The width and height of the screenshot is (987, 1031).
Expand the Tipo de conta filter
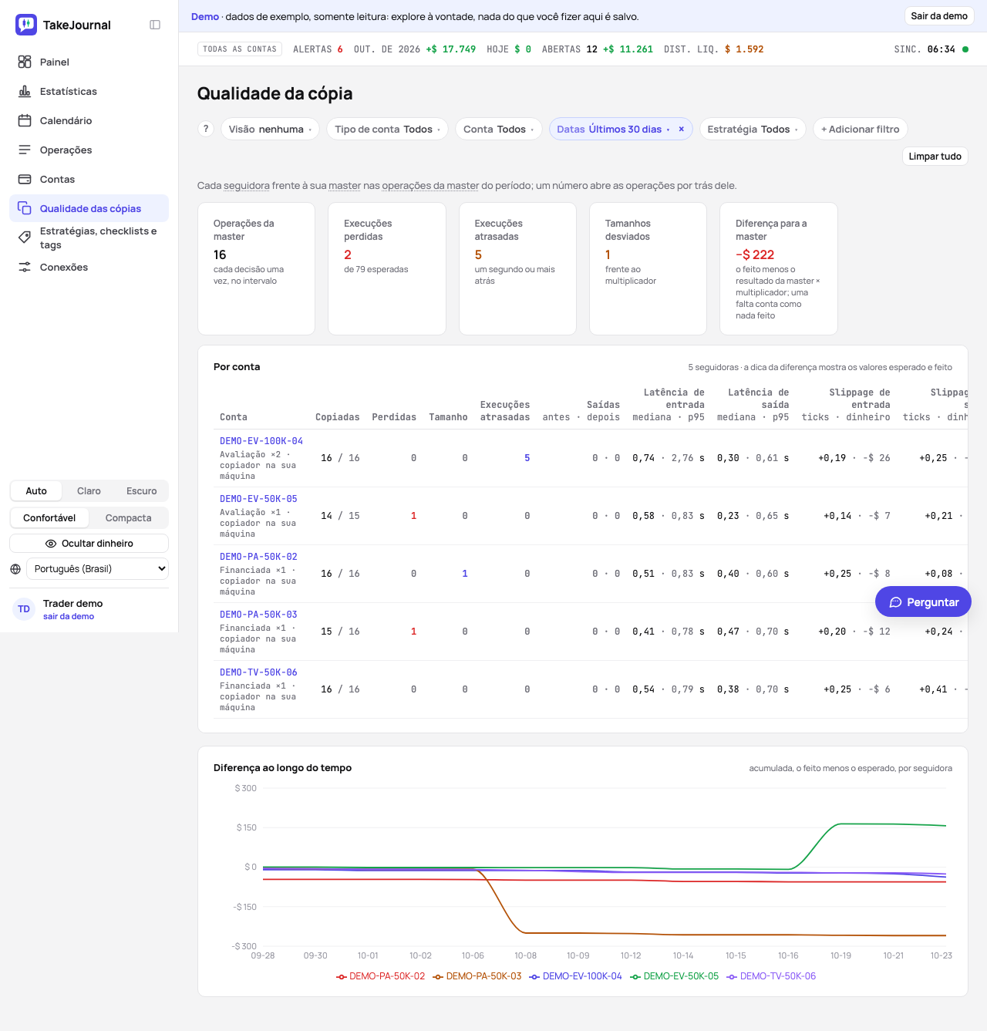pyautogui.click(x=388, y=129)
